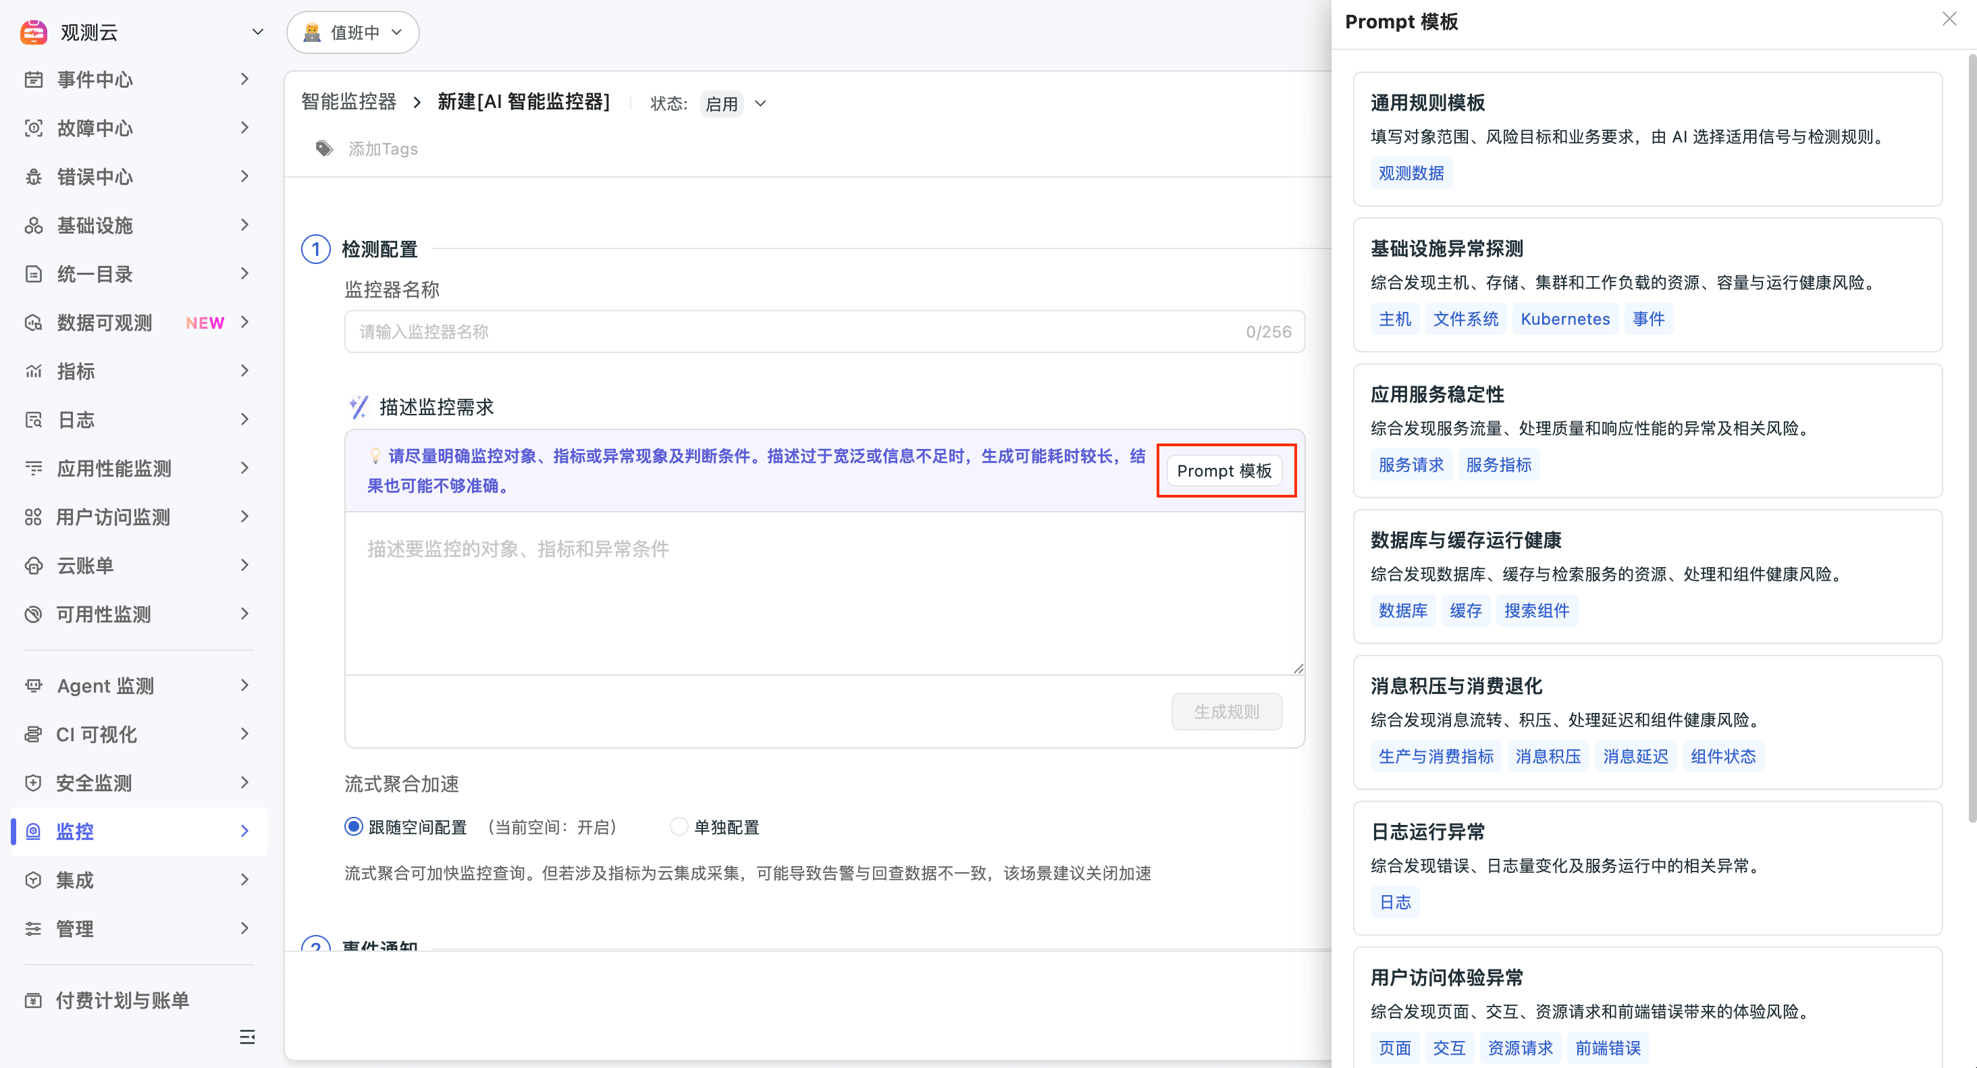Click the 指标 chart icon

point(33,371)
